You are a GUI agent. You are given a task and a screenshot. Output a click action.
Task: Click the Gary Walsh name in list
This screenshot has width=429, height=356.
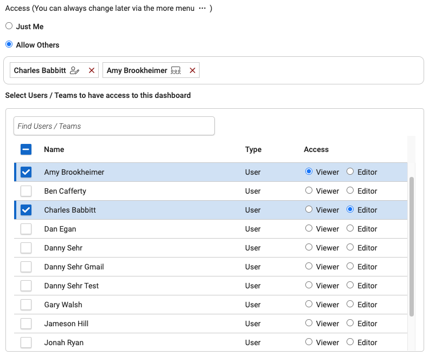pos(63,305)
